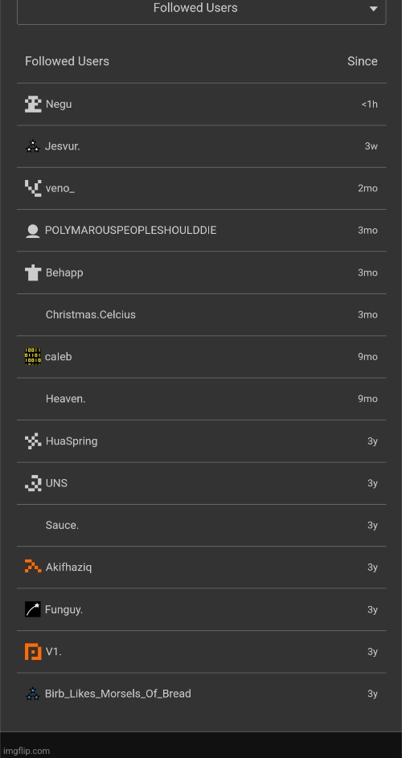402x758 pixels.
Task: Click V1.'s orange square avatar icon
Action: (x=33, y=651)
